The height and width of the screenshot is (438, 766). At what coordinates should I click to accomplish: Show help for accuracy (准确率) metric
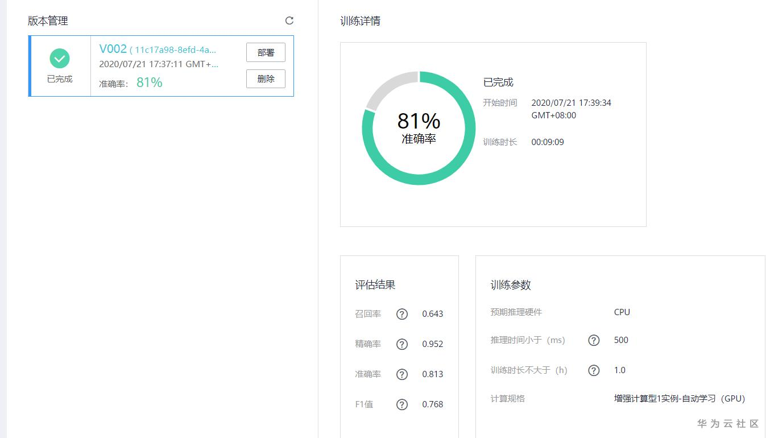pyautogui.click(x=402, y=374)
